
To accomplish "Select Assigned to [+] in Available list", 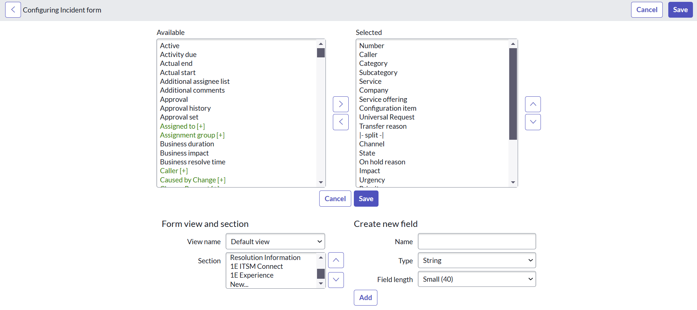I will click(182, 126).
